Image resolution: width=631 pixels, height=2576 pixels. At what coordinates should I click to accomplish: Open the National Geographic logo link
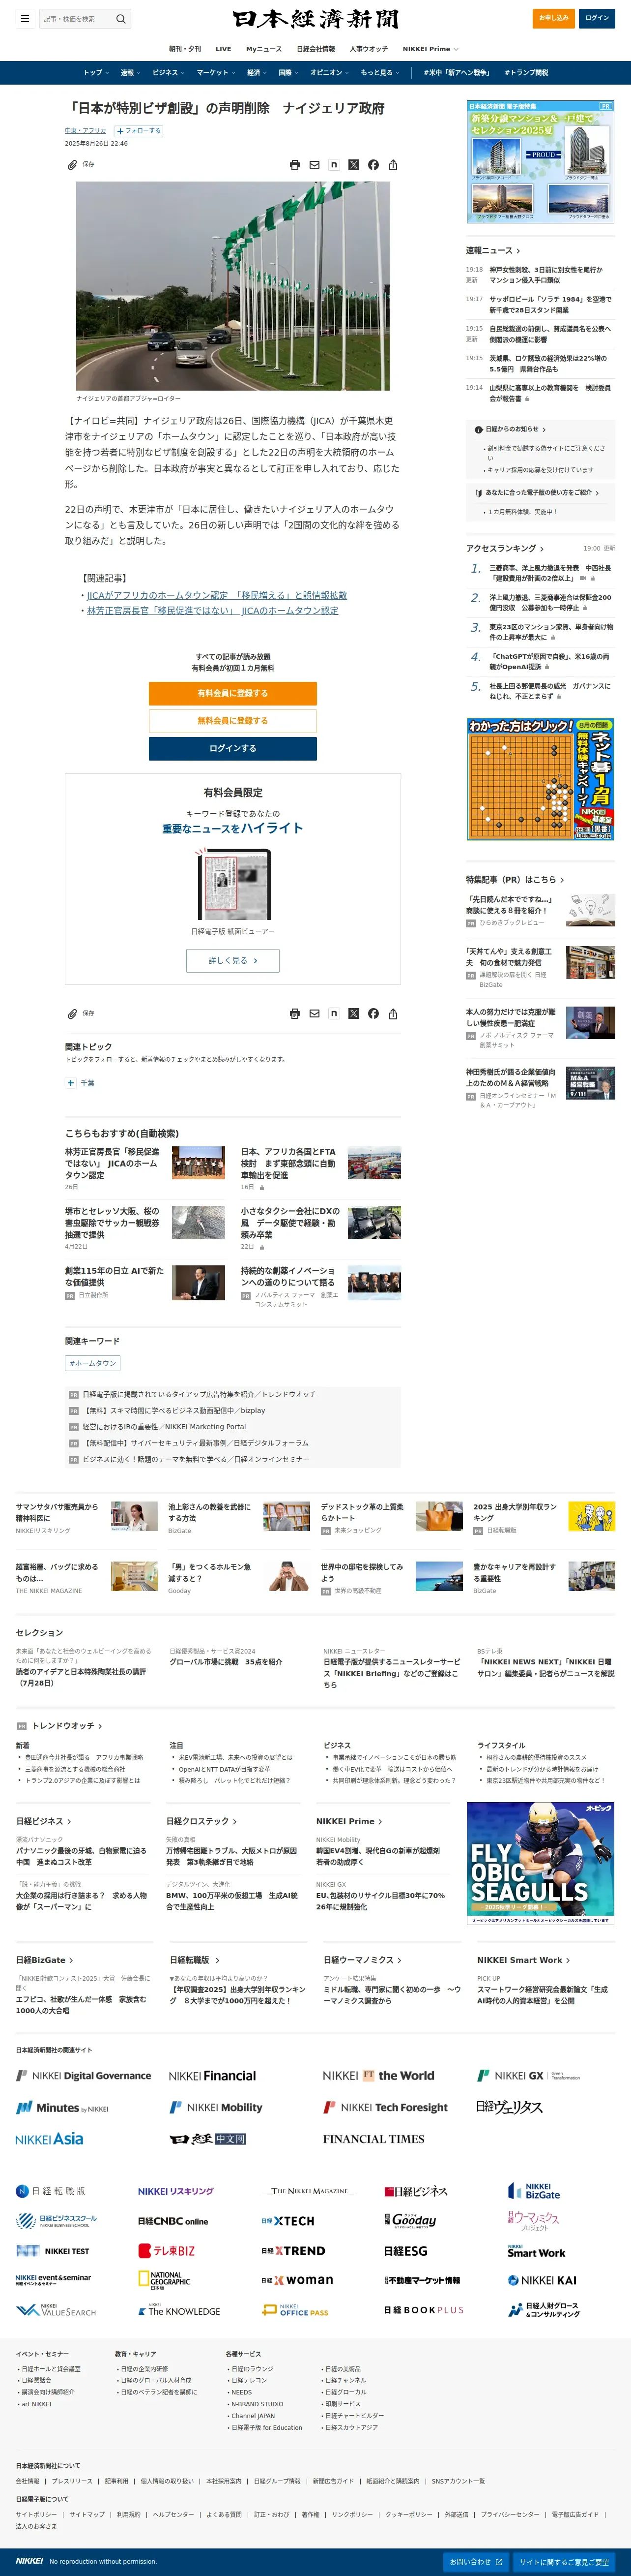164,2280
